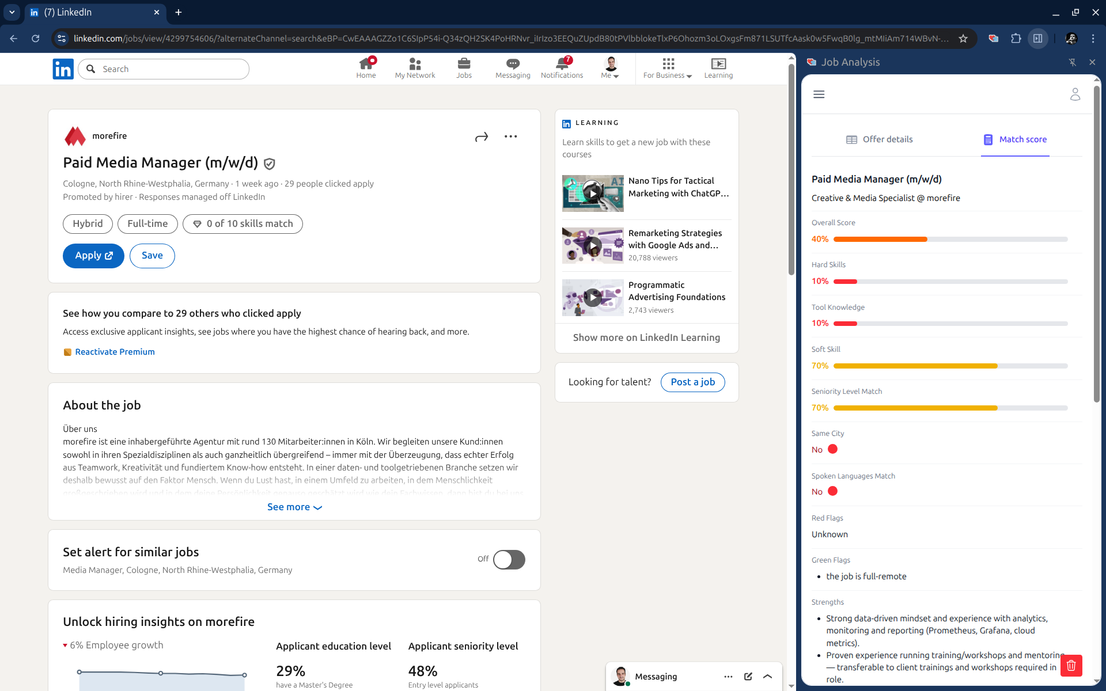This screenshot has width=1106, height=691.
Task: Expand job description with See more
Action: coord(294,507)
